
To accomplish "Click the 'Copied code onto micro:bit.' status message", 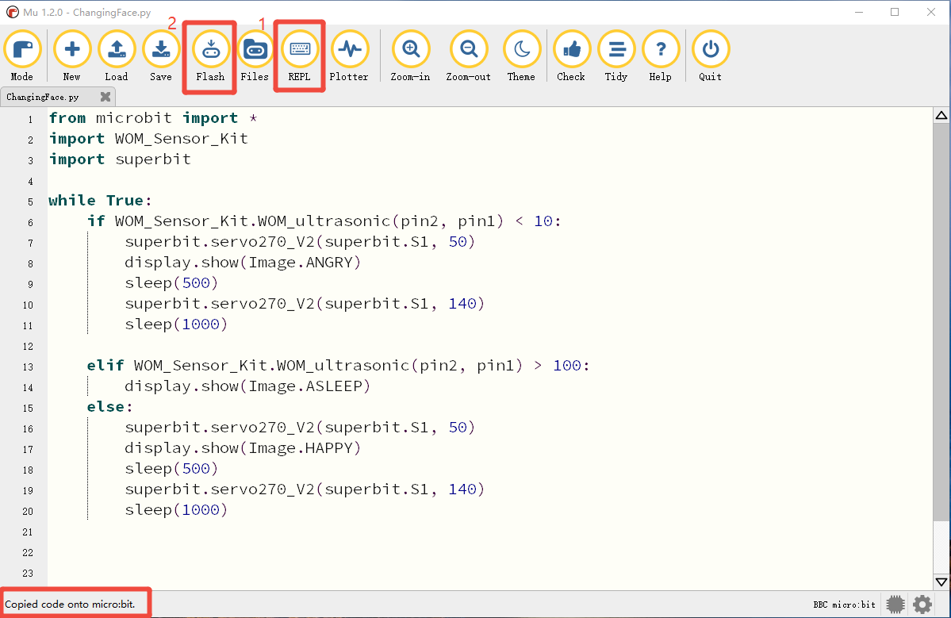I will pyautogui.click(x=70, y=604).
